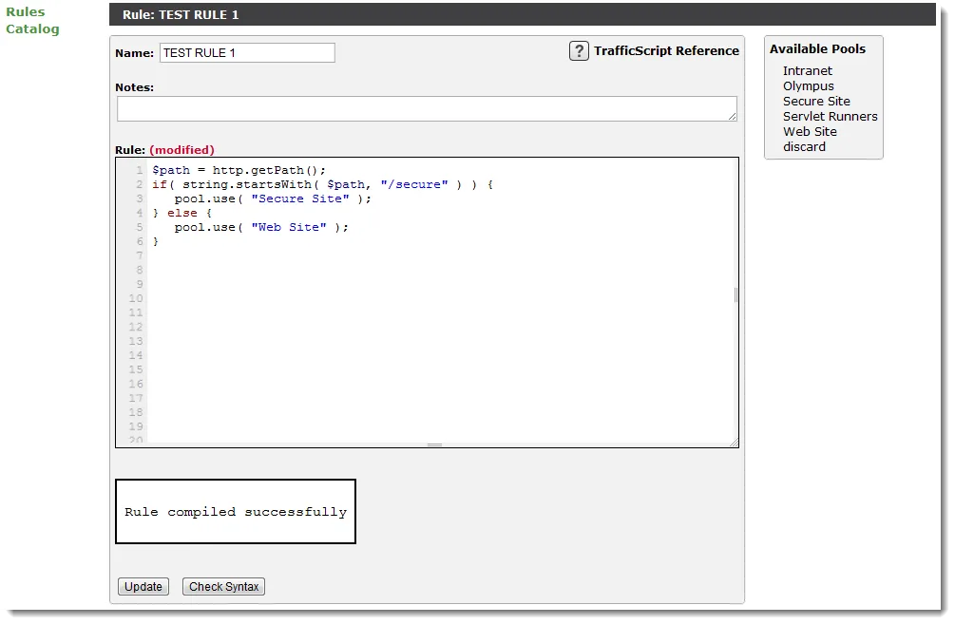The height and width of the screenshot is (624, 955).
Task: Click the rule editor right edge handle
Action: point(735,295)
